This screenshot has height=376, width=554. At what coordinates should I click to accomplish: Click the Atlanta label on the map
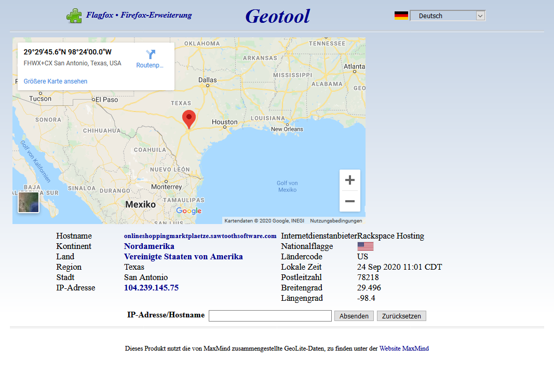[355, 66]
